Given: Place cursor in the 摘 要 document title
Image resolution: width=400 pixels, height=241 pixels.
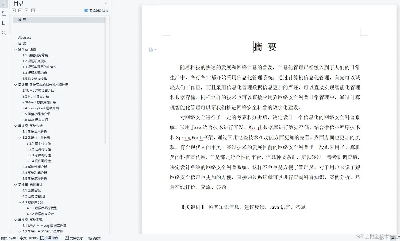Looking at the screenshot, I should 265,47.
